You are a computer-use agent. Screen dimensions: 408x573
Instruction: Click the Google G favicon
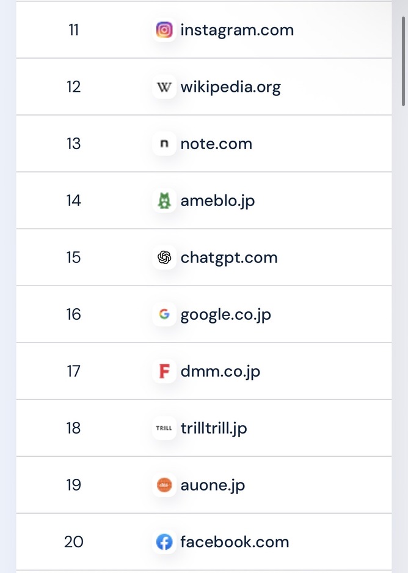pyautogui.click(x=164, y=314)
